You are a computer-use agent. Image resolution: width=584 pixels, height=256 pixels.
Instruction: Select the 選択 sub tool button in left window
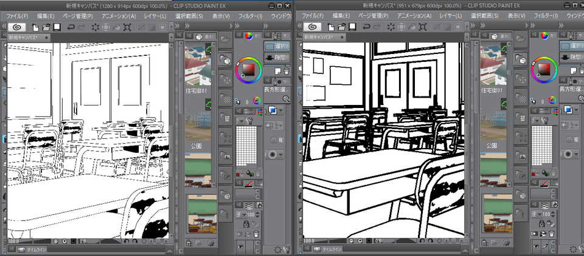pyautogui.click(x=276, y=45)
